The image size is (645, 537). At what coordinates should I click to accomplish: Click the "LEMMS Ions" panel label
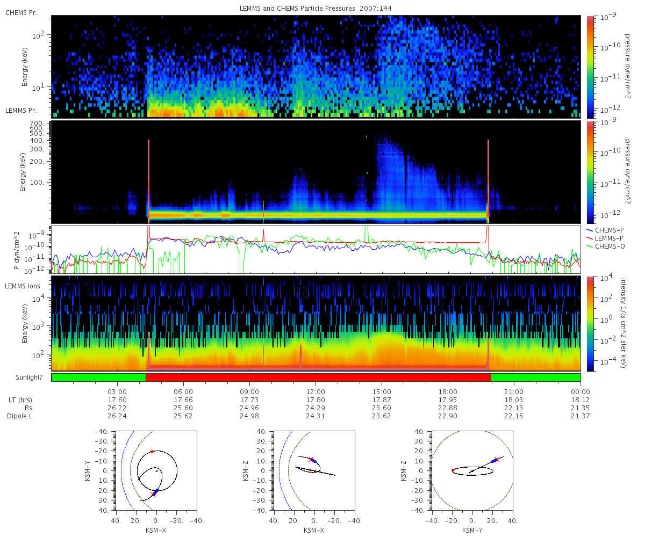(23, 287)
